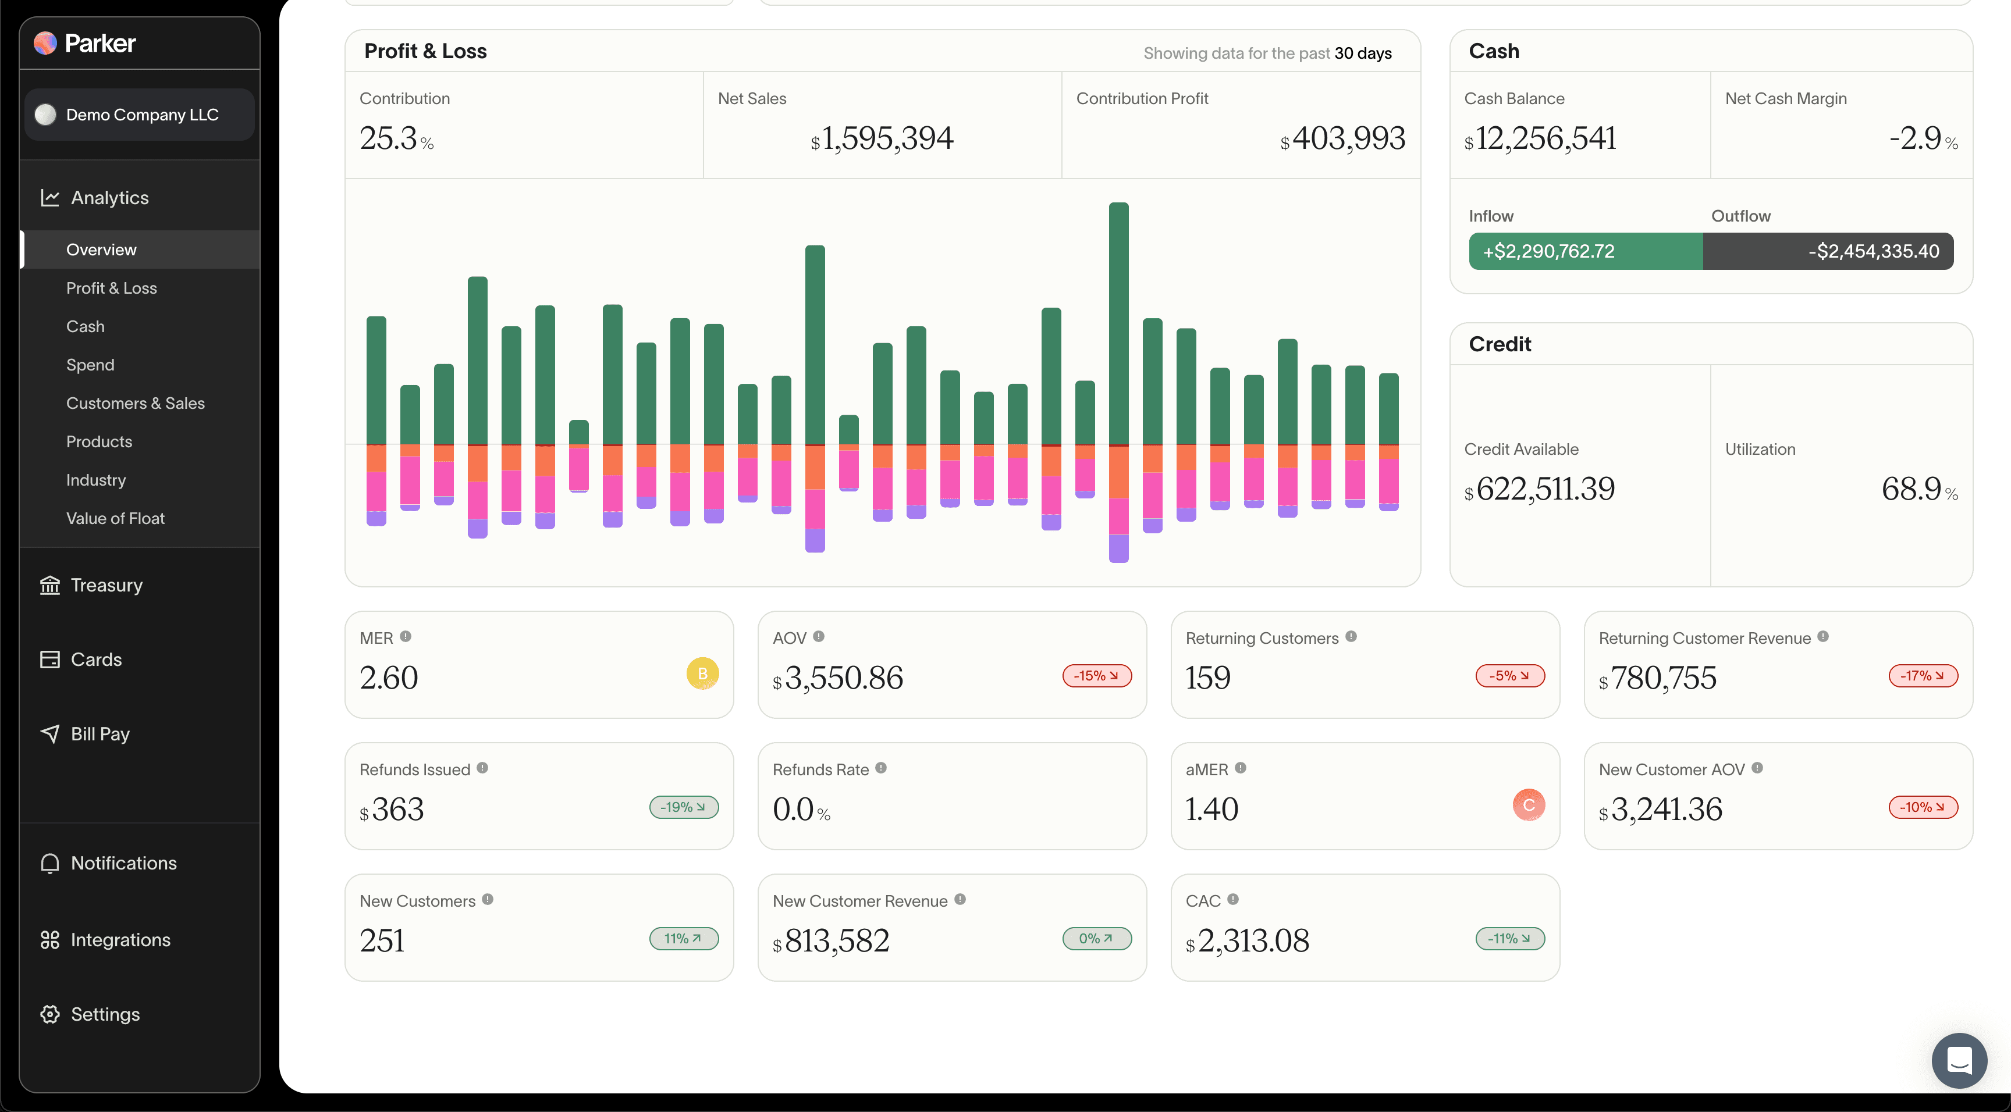Change the 30 days data range
The width and height of the screenshot is (2011, 1112).
pos(1362,53)
